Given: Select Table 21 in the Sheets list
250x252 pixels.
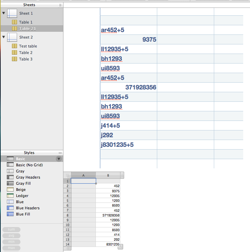Looking at the screenshot, I should coord(32,29).
